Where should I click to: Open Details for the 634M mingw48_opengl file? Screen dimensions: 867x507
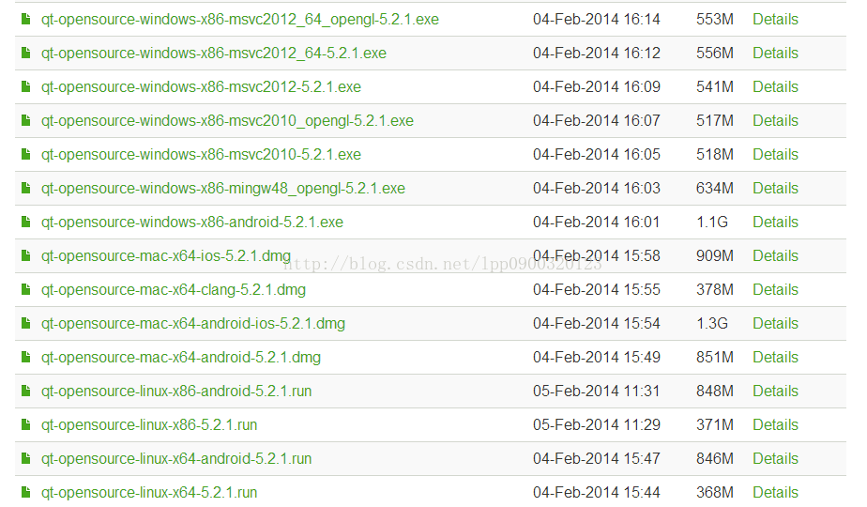775,188
